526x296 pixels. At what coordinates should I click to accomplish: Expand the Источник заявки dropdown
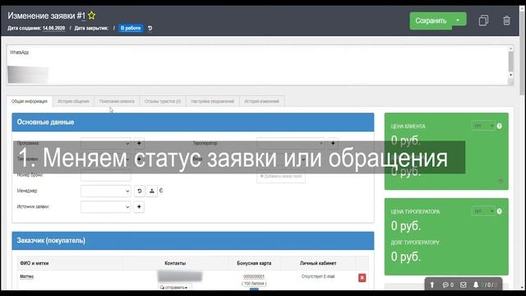click(106, 207)
